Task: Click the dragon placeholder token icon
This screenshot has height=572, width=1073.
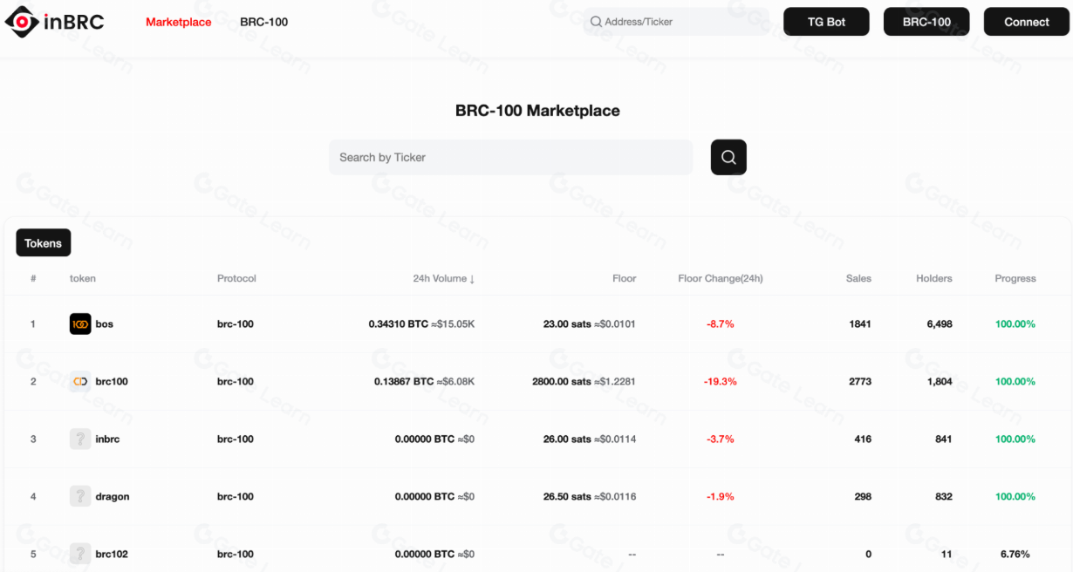Action: (x=80, y=497)
